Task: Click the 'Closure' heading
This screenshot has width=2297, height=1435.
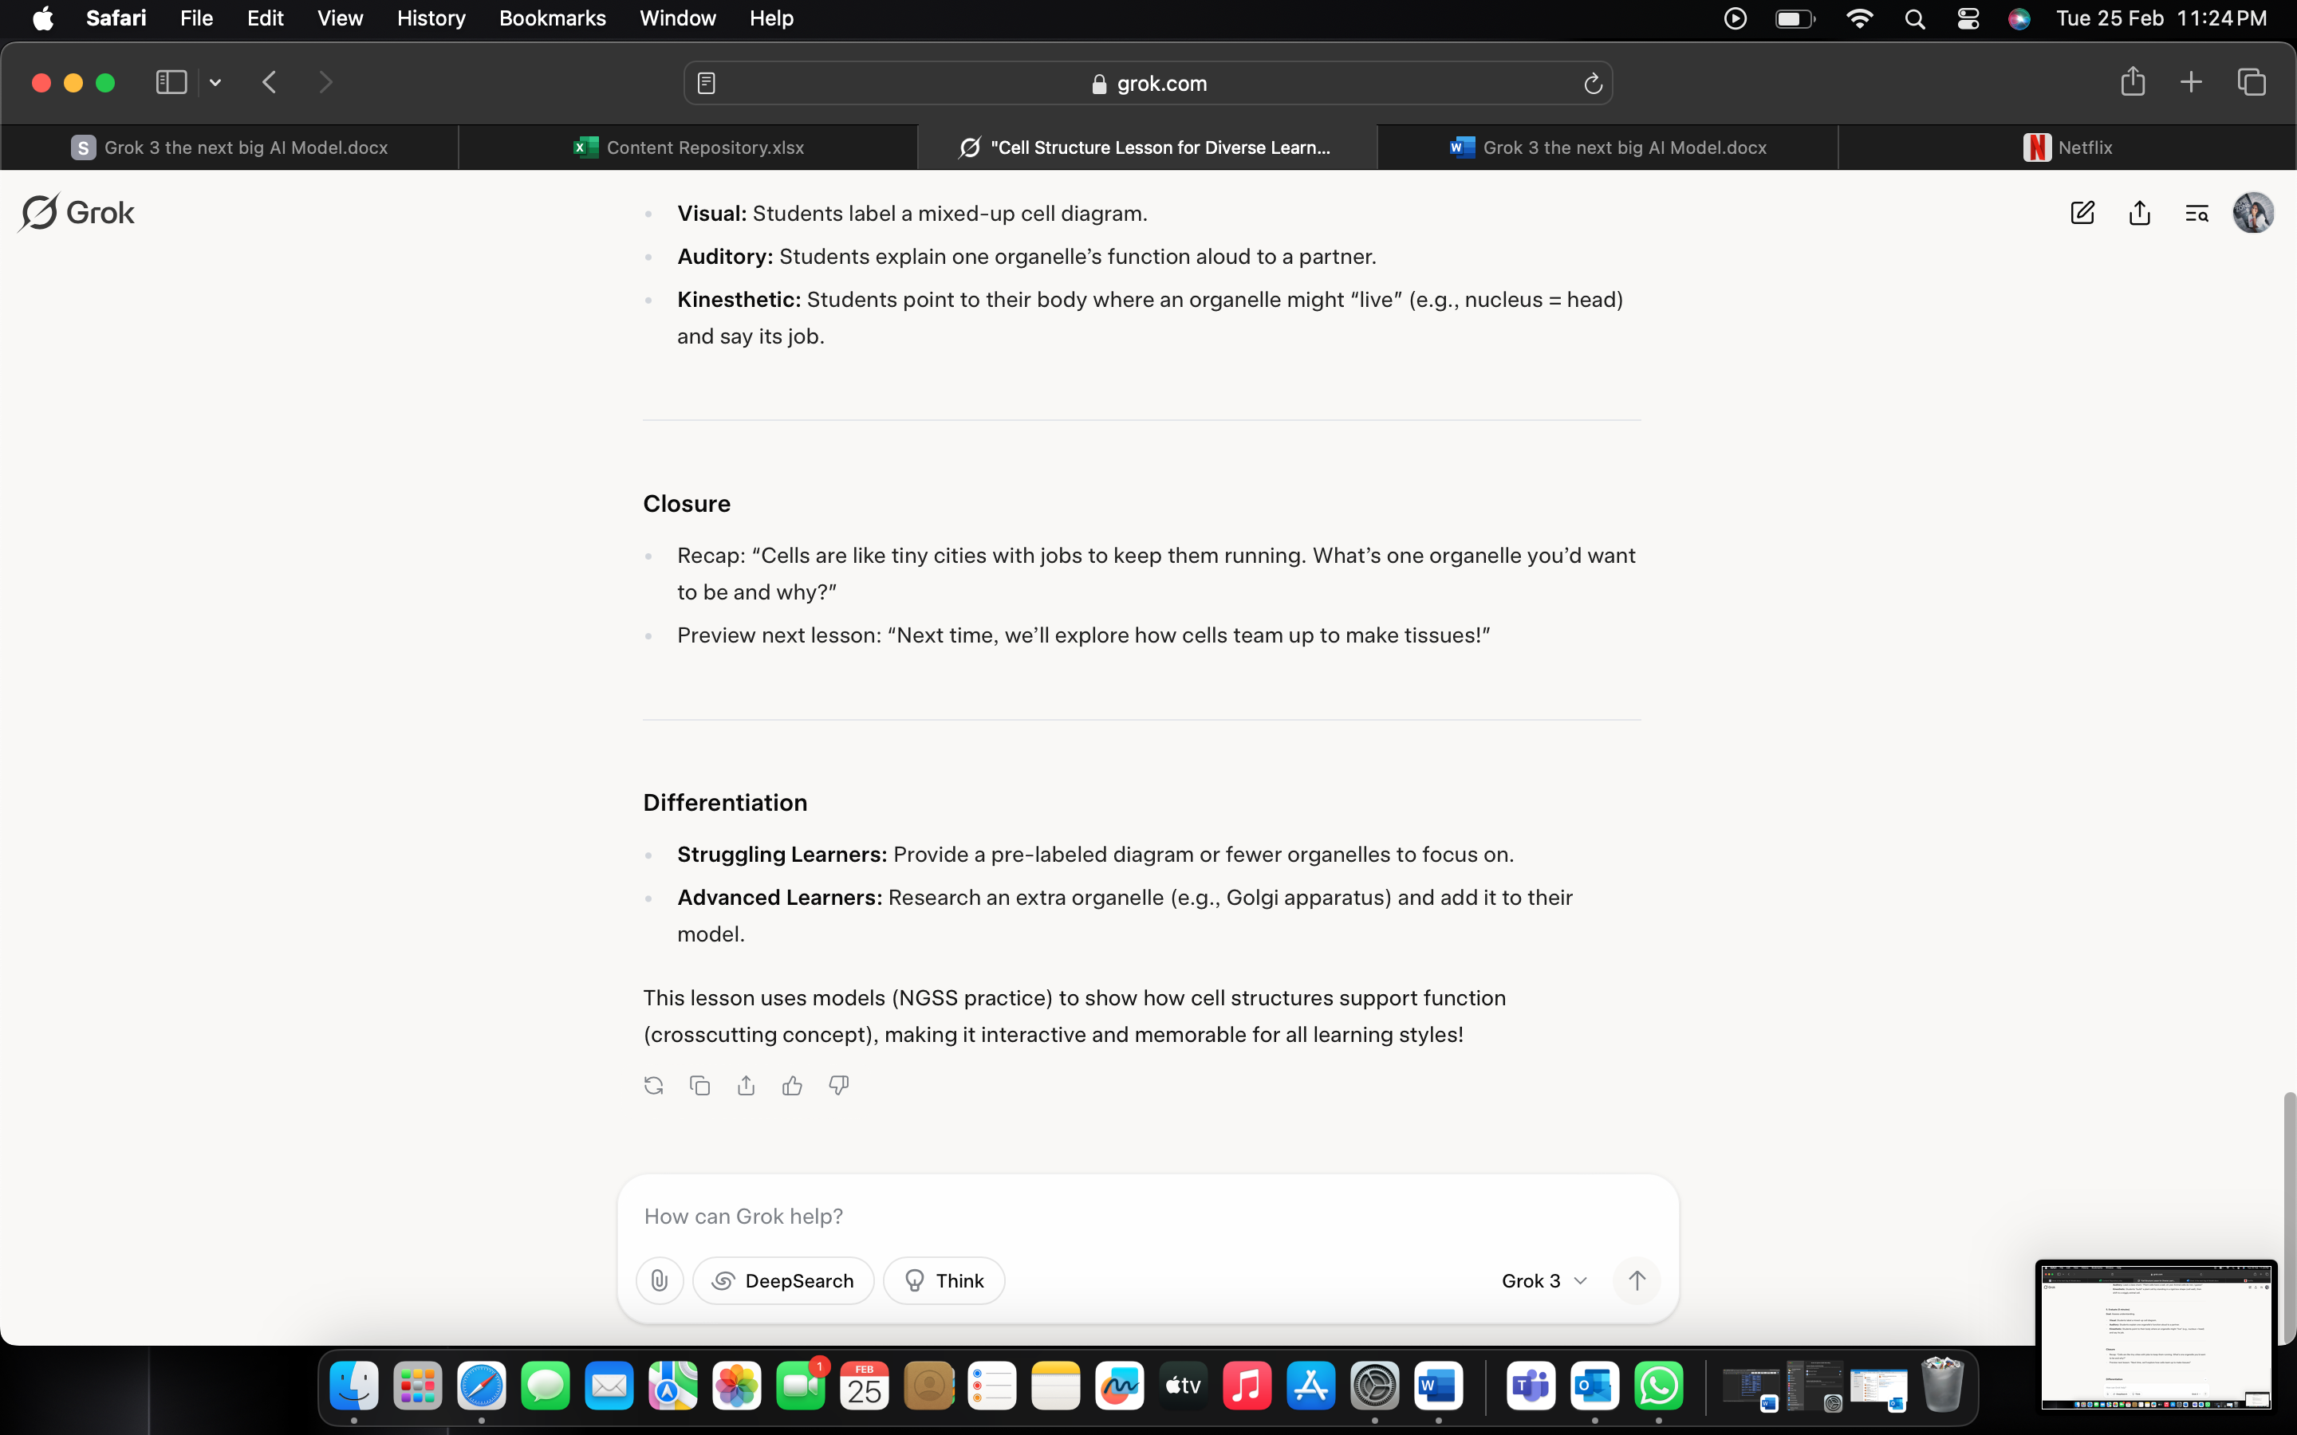Action: [686, 503]
